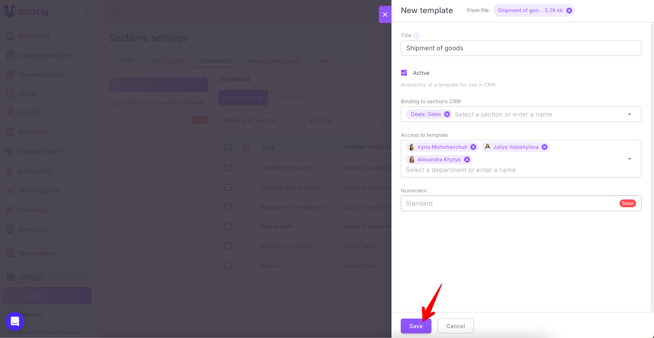Screen dimensions: 654x338
Task: Click the table settings gear icon
Action: [x=246, y=147]
